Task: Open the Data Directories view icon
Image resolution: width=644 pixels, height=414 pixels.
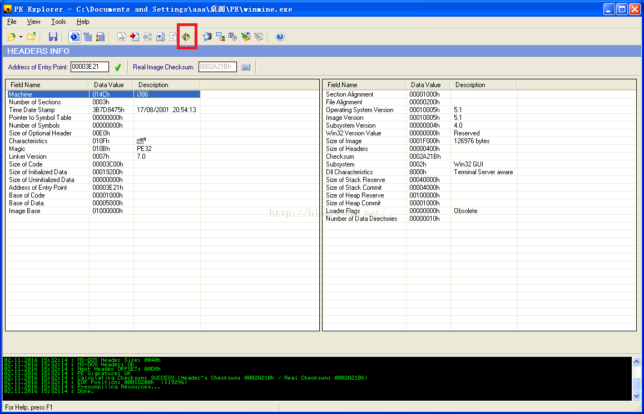Action: point(88,37)
